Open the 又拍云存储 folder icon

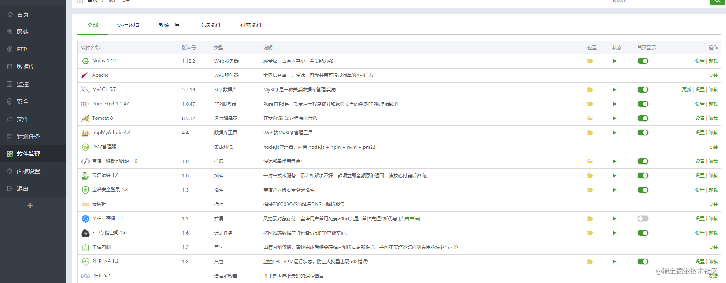tap(590, 219)
